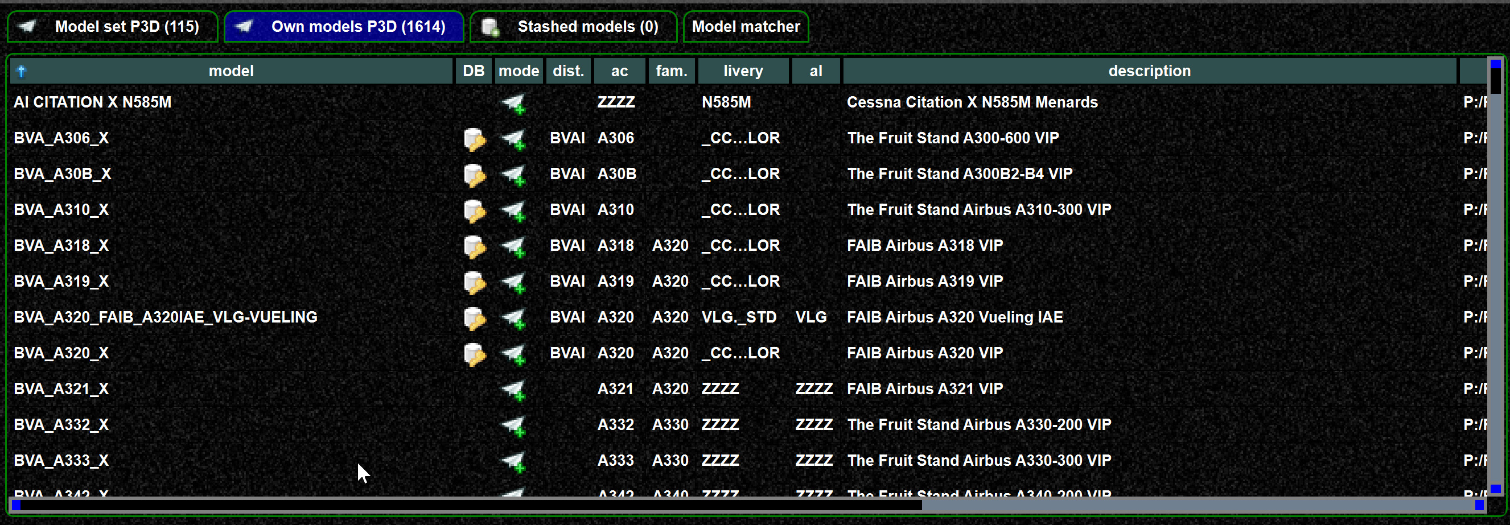1510x525 pixels.
Task: Open the Stashed models (0) tab
Action: click(573, 26)
